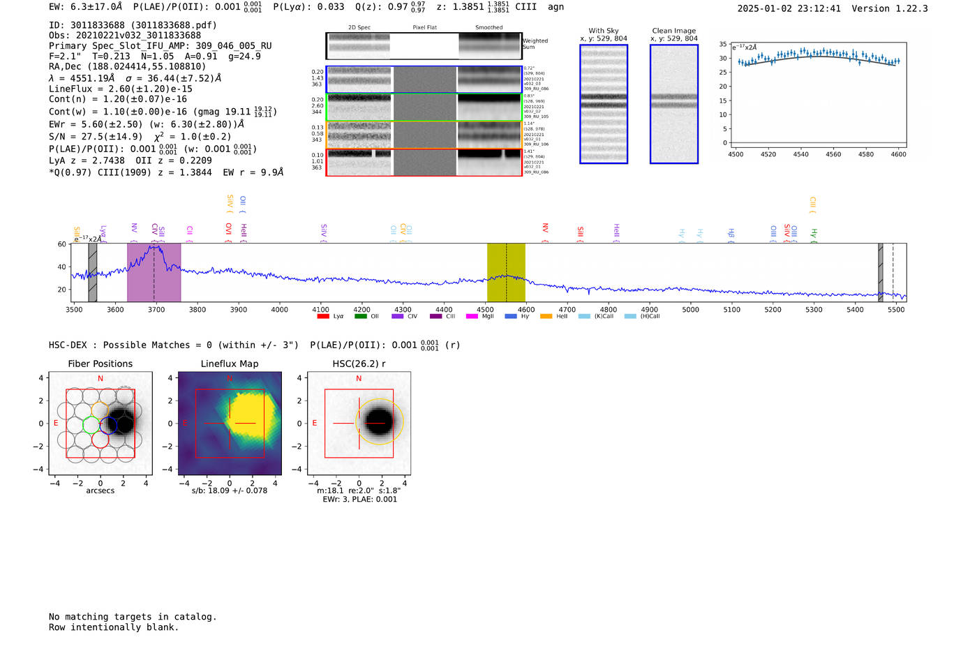Click the Weighted Sum 2D spectrum strip
The width and height of the screenshot is (977, 665).
[x=424, y=45]
